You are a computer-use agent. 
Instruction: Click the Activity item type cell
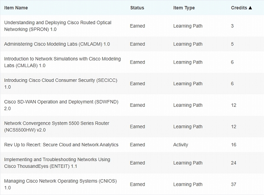point(181,145)
